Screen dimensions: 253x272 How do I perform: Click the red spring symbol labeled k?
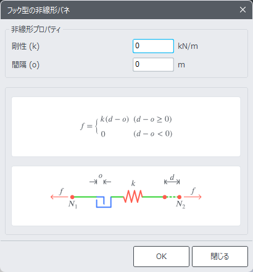pyautogui.click(x=133, y=197)
